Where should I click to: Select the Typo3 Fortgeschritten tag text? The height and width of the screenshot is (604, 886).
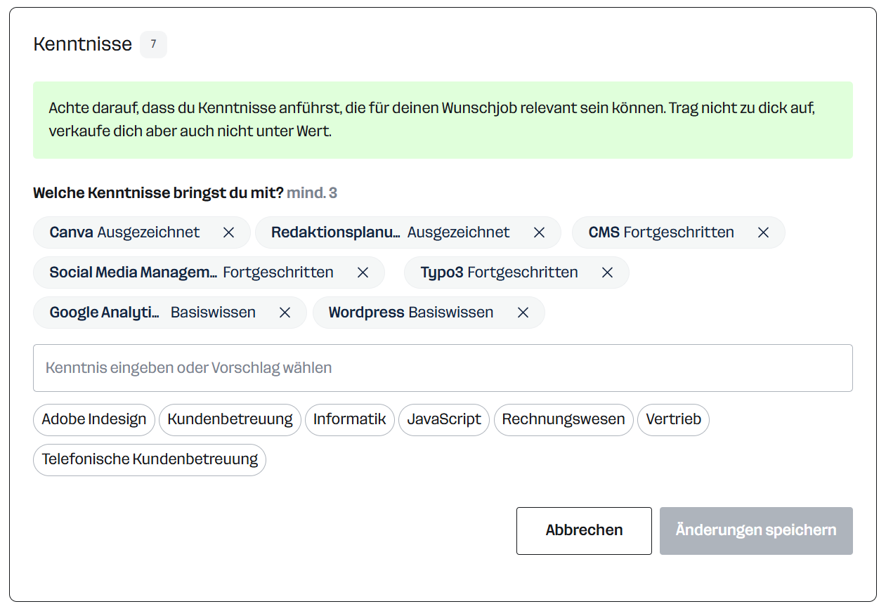click(x=499, y=273)
